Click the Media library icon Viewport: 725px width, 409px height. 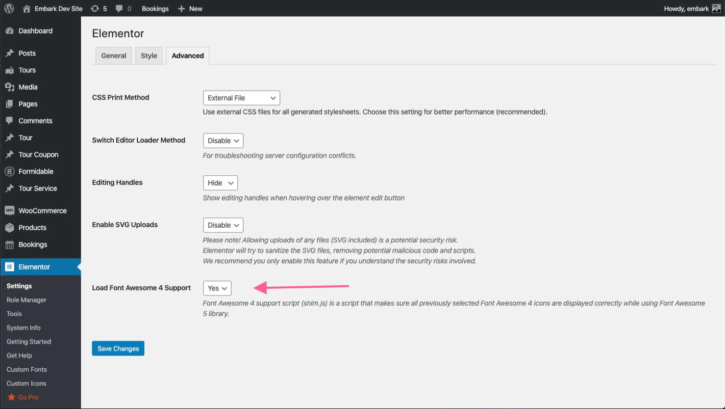10,87
